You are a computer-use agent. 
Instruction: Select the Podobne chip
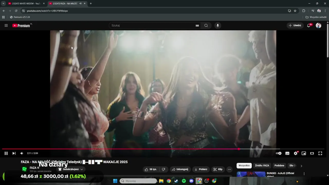point(279,166)
